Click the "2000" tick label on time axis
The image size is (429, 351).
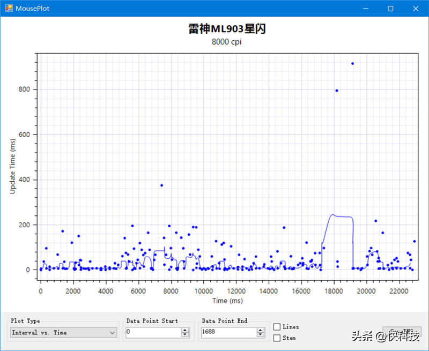tap(73, 291)
